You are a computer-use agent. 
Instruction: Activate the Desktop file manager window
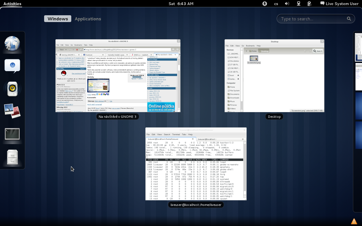click(x=274, y=76)
